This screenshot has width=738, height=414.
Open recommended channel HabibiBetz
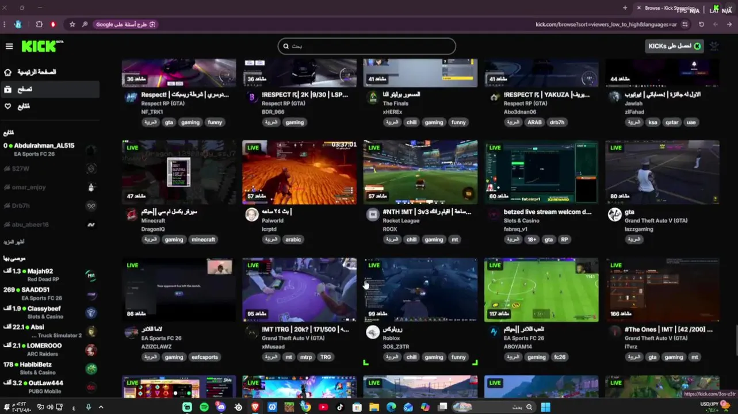coord(49,368)
